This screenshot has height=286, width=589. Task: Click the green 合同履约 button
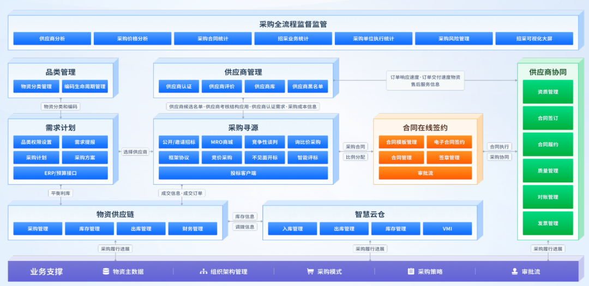point(548,144)
